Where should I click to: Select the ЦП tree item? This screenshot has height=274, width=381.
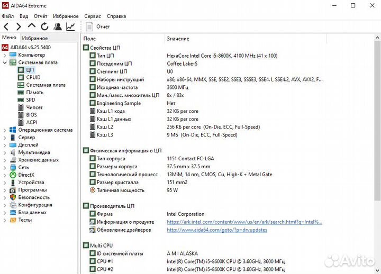(26, 70)
